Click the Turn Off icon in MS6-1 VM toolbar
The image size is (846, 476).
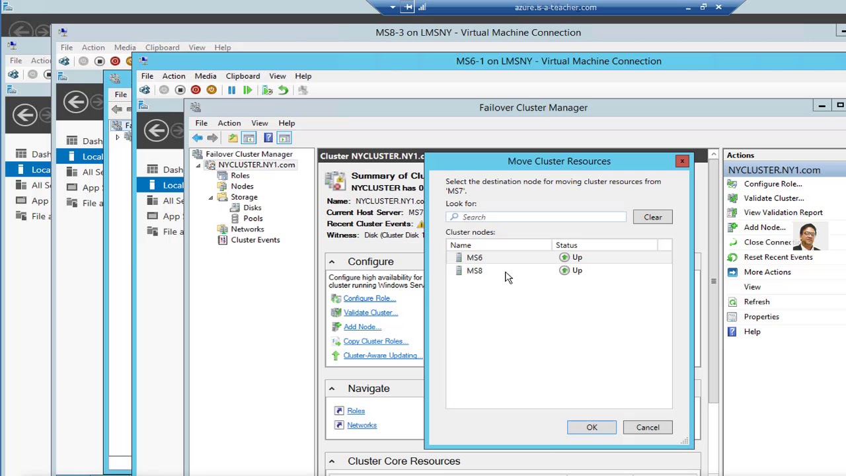(180, 90)
